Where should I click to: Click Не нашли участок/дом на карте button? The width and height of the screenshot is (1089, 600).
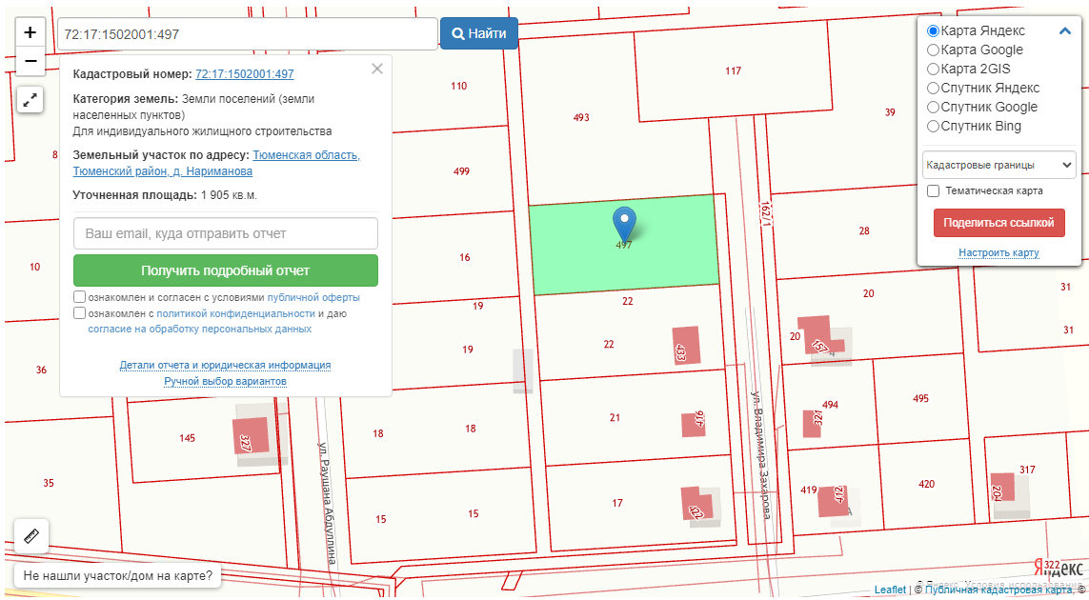click(x=117, y=575)
